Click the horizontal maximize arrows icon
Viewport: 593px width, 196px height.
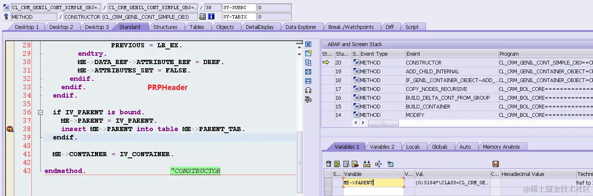click(x=308, y=81)
